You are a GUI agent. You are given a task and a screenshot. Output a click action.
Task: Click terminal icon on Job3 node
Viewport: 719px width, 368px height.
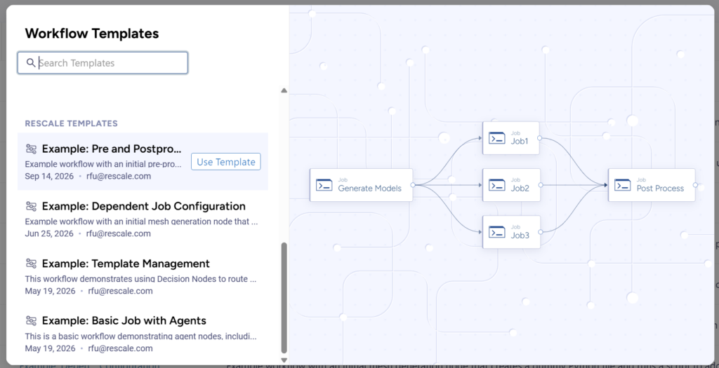497,232
